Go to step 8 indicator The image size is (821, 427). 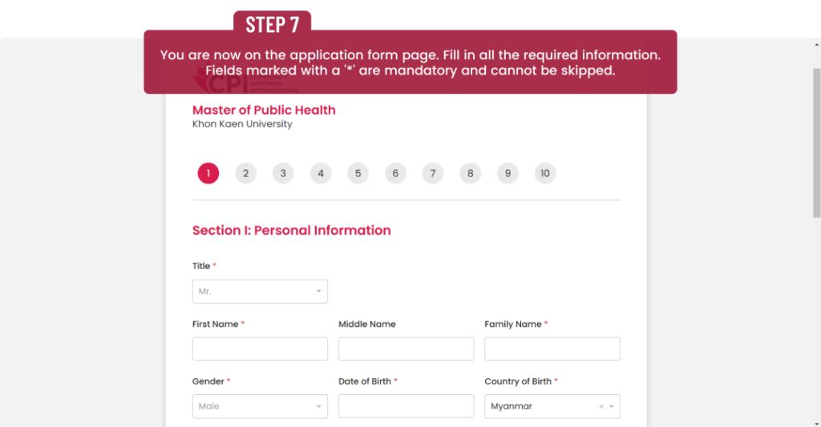(x=470, y=173)
